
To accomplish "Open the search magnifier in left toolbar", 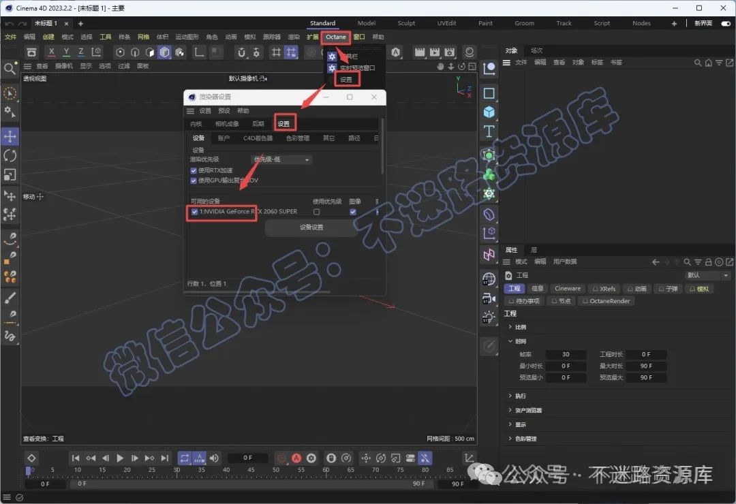I will pos(10,69).
